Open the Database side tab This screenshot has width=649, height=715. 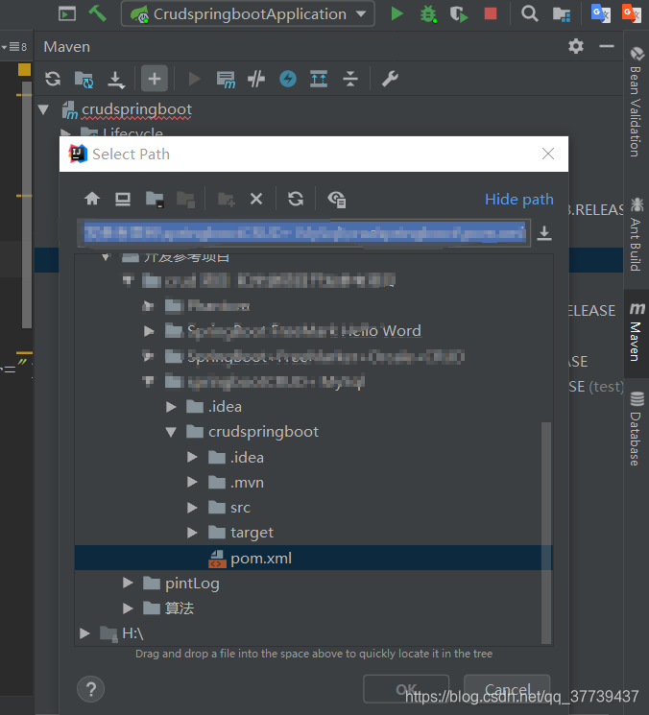click(x=637, y=429)
